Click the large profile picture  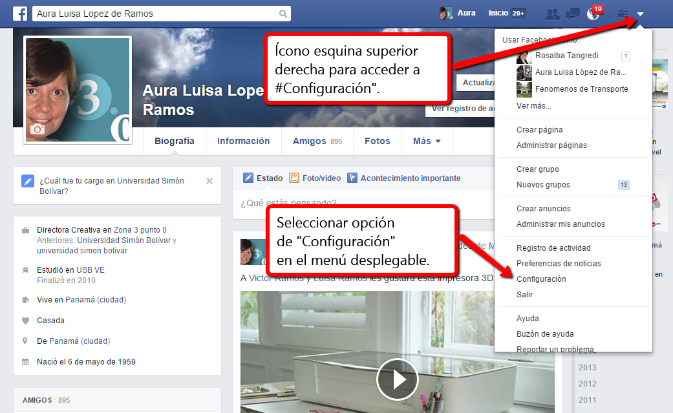point(78,90)
